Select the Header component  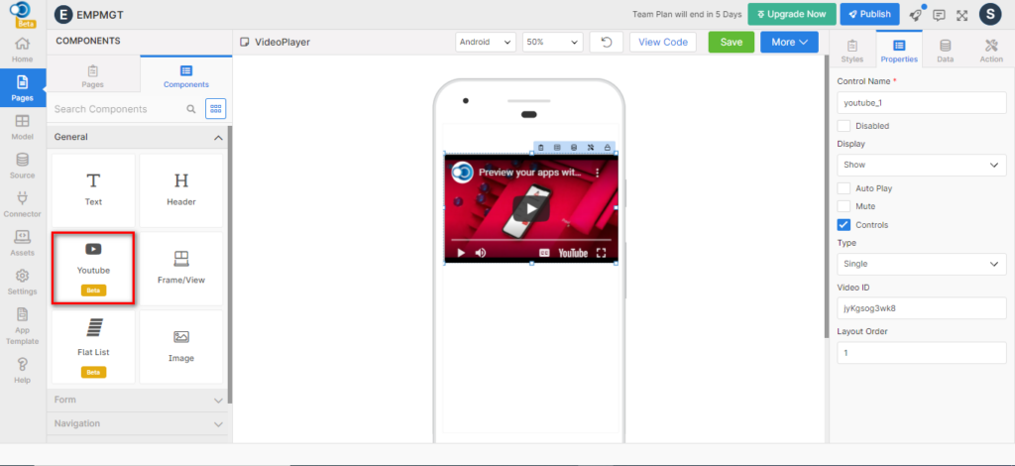(181, 190)
